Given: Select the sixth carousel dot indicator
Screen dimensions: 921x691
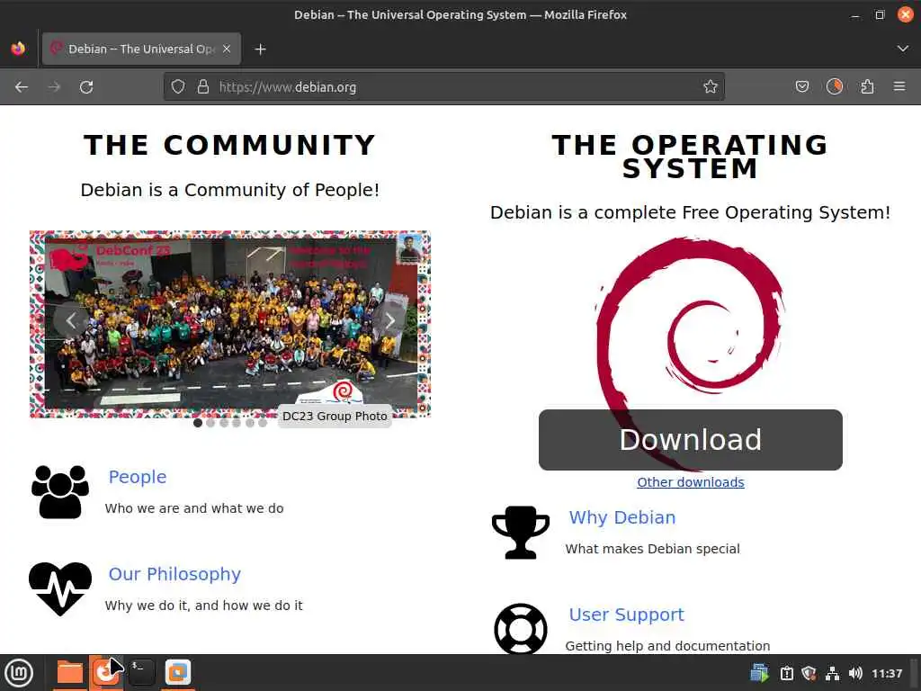Looking at the screenshot, I should [263, 423].
